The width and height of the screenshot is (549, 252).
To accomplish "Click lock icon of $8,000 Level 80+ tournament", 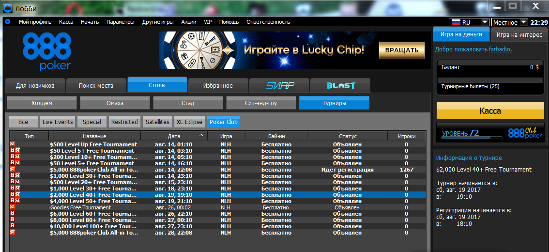I will point(12,220).
